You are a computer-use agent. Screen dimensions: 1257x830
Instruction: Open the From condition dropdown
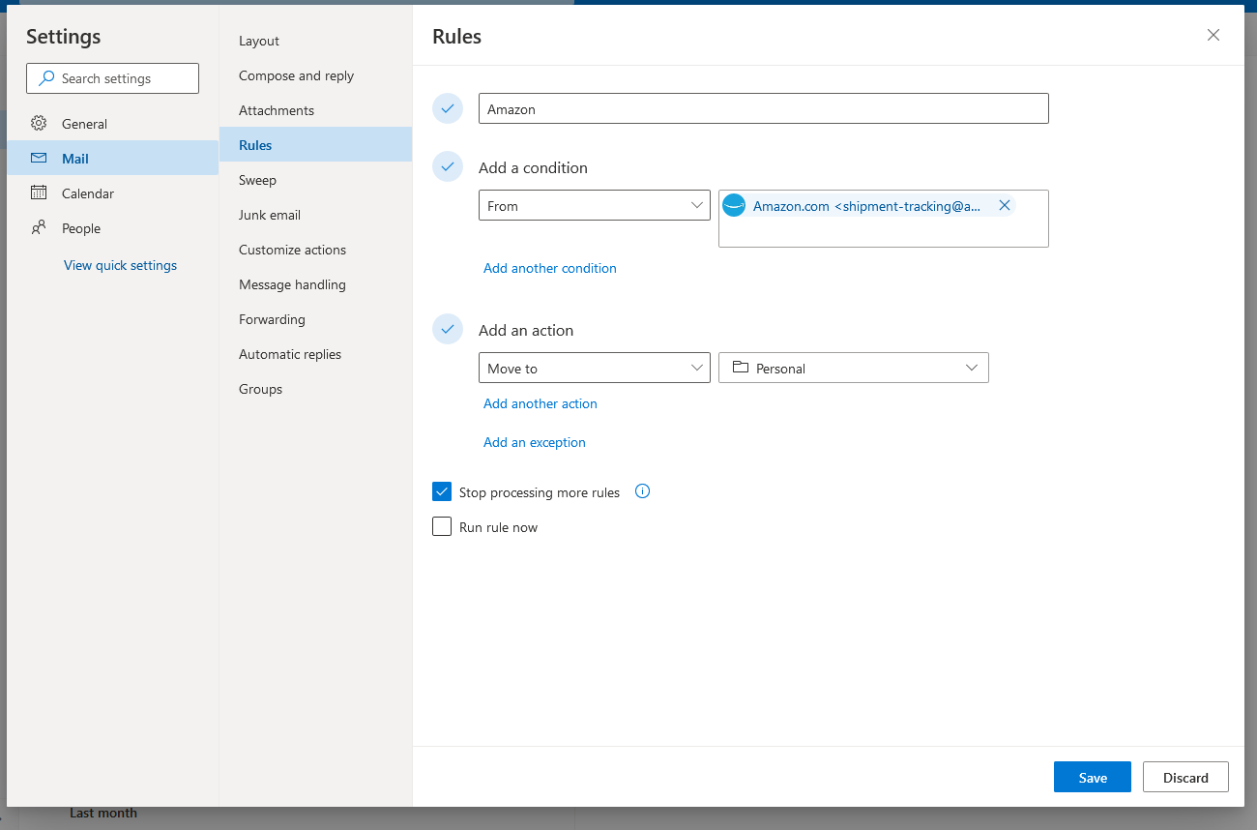point(594,205)
